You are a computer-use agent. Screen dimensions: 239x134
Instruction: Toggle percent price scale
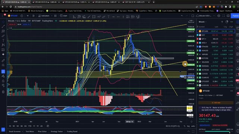pyautogui.click(x=185, y=126)
